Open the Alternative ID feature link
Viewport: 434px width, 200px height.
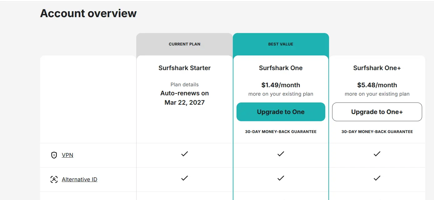79,179
